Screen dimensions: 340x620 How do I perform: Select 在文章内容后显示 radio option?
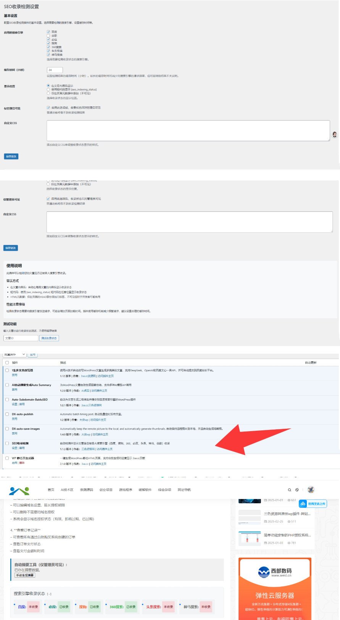click(x=48, y=85)
